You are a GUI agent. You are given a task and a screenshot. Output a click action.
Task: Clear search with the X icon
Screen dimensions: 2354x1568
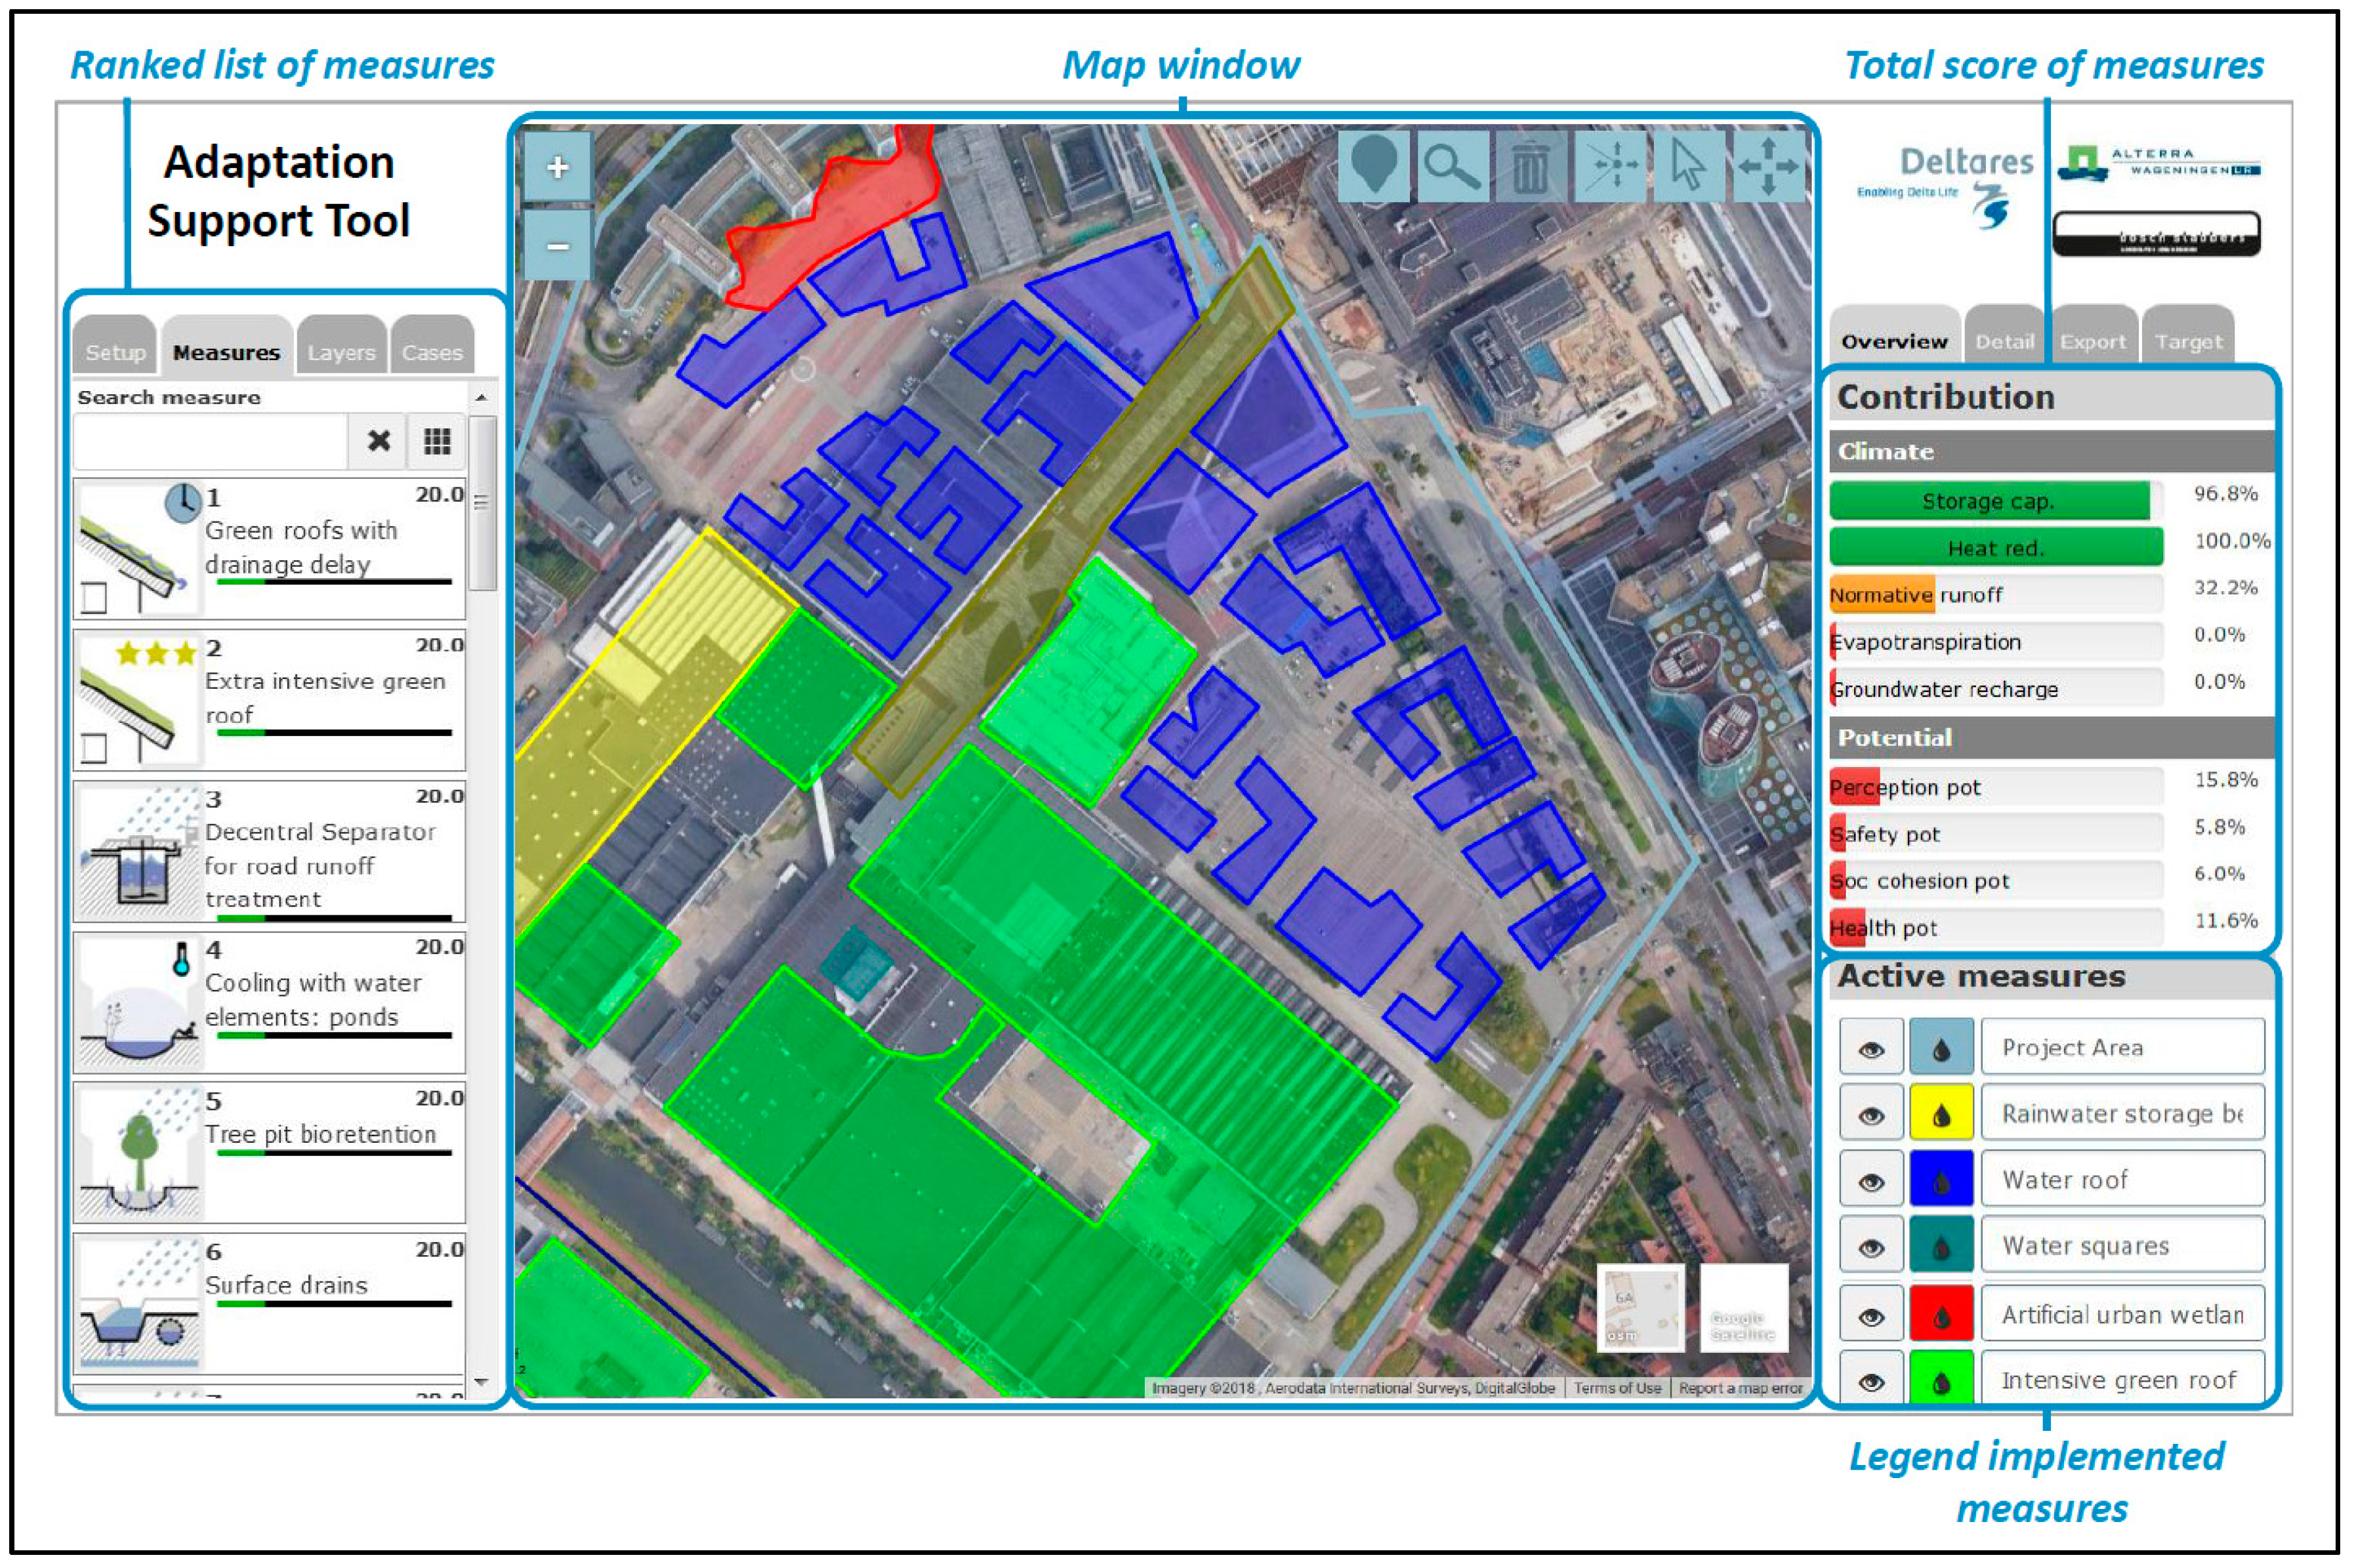pyautogui.click(x=378, y=441)
